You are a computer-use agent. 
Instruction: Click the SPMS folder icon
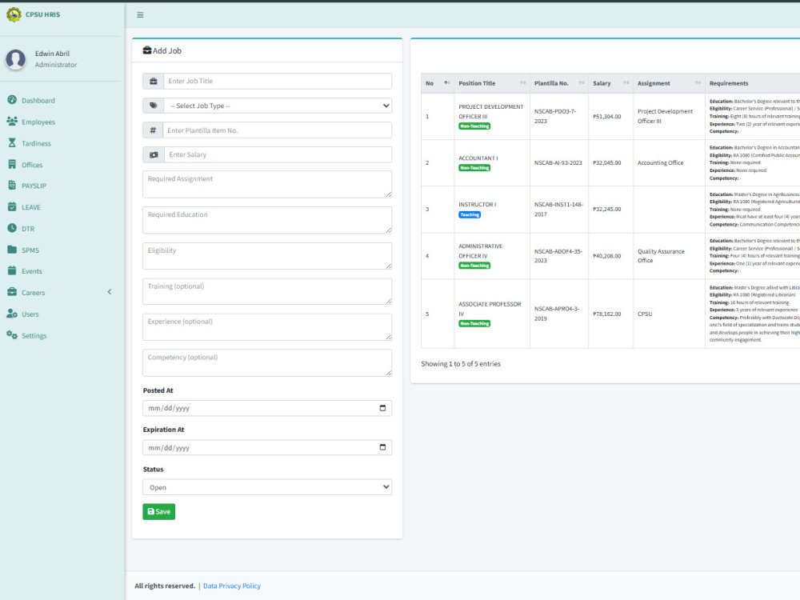tap(12, 250)
